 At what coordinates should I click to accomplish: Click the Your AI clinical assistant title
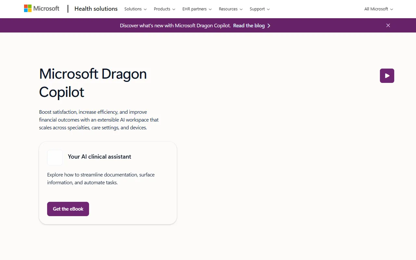tap(99, 157)
